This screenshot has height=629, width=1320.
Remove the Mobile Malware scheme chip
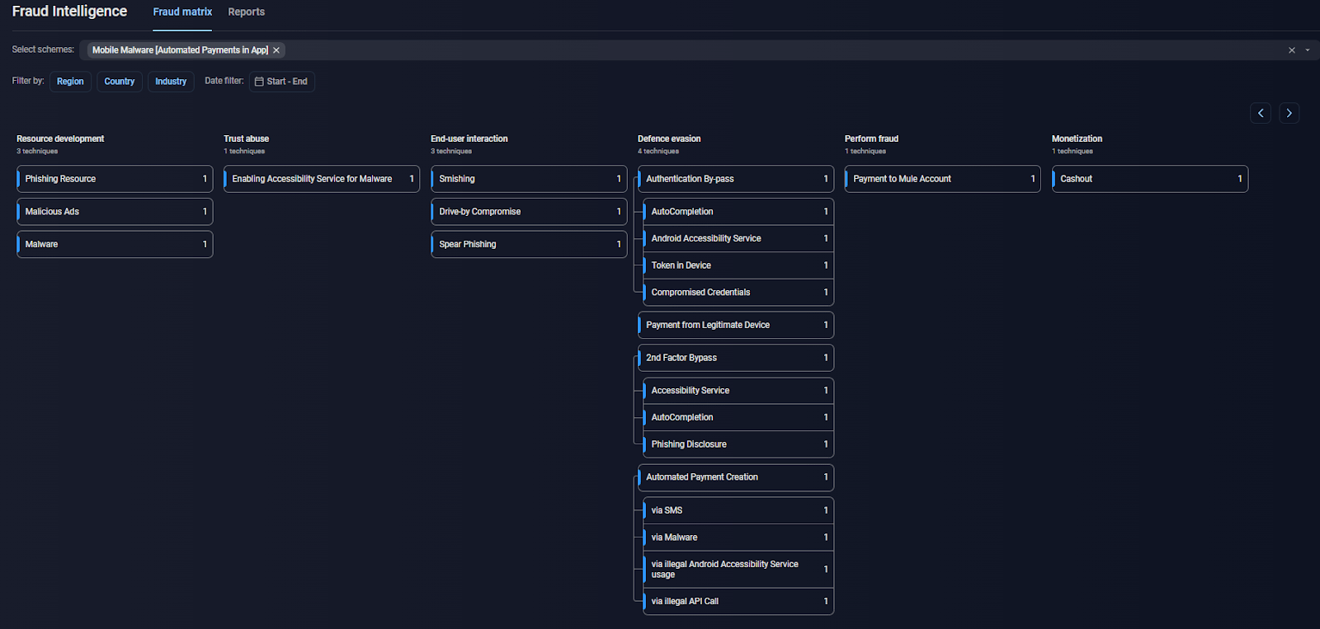click(x=276, y=50)
